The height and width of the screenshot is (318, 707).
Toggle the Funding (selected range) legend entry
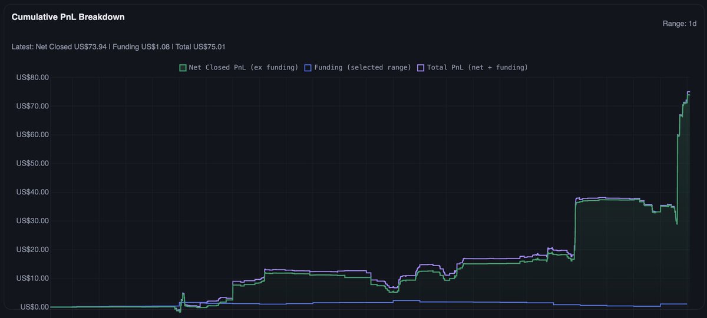[x=358, y=68]
